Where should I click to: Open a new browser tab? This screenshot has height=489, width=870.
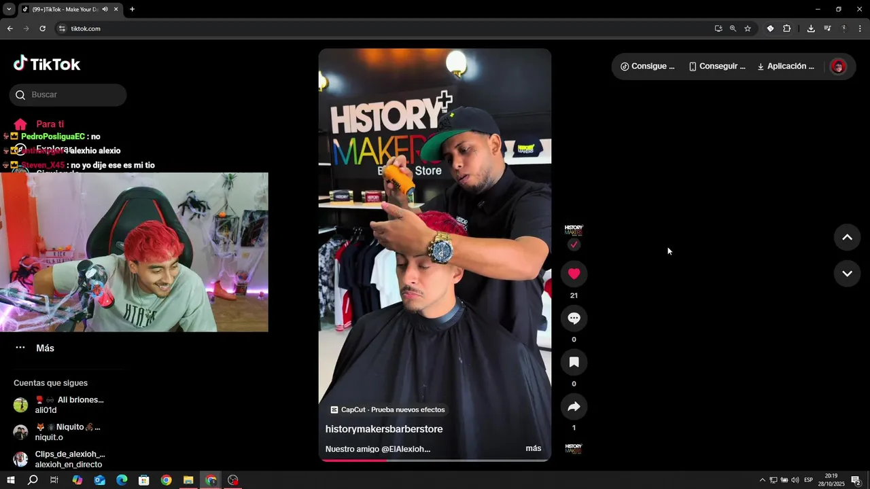pyautogui.click(x=132, y=10)
